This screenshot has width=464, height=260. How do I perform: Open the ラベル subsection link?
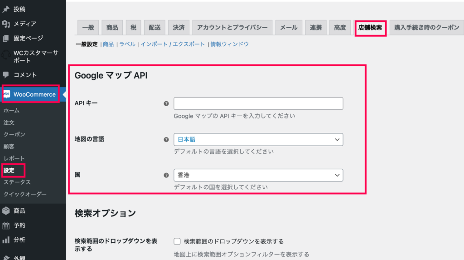coord(127,44)
